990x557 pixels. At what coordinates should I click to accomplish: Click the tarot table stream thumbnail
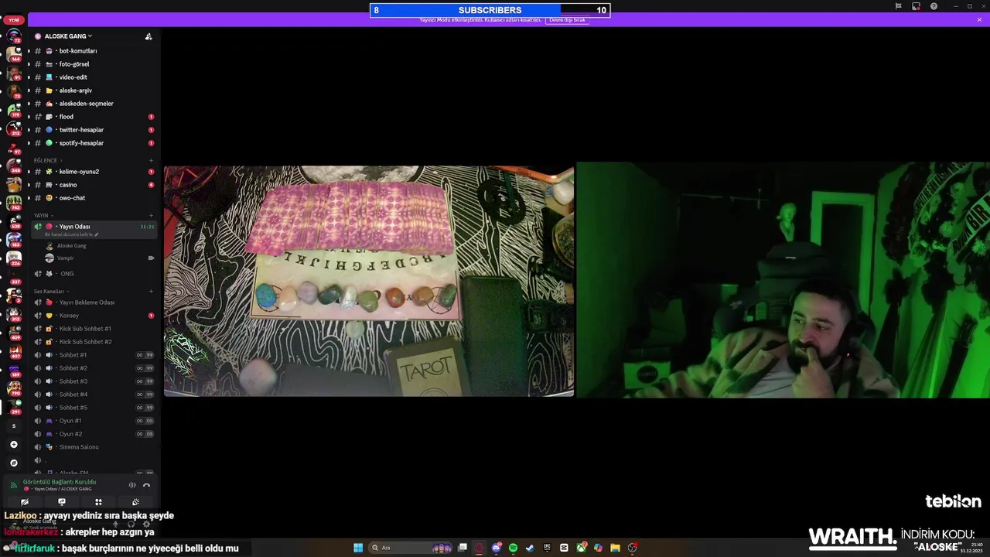coord(369,281)
